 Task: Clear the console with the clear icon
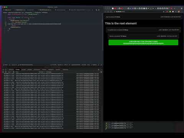6,72
